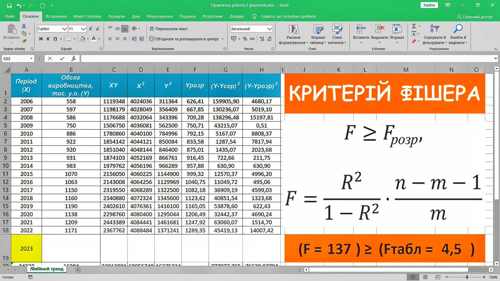Image resolution: width=500 pixels, height=281 pixels.
Task: Apply comma thousands separator style (000)
Action: pos(252,39)
